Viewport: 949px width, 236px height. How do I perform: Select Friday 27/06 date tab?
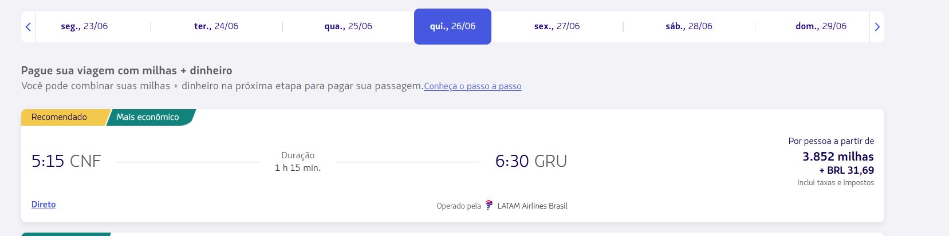pyautogui.click(x=557, y=26)
